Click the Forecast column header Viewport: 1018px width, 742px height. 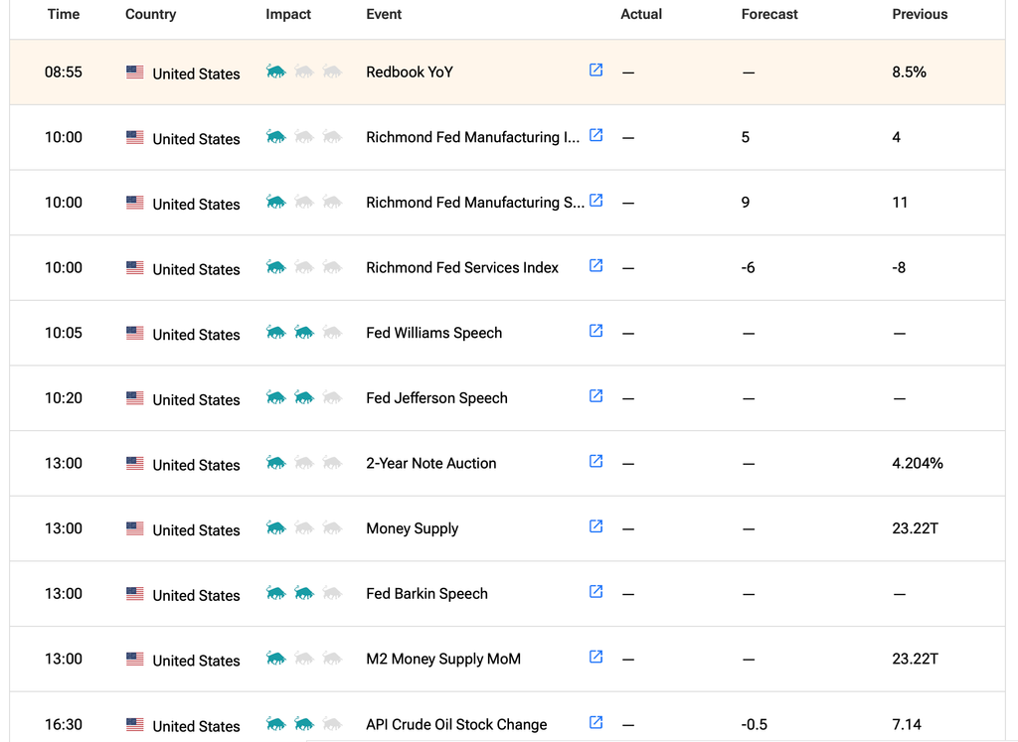(769, 14)
